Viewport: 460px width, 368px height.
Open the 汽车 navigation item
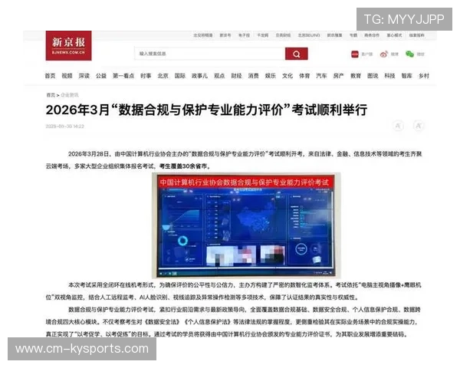(321, 76)
